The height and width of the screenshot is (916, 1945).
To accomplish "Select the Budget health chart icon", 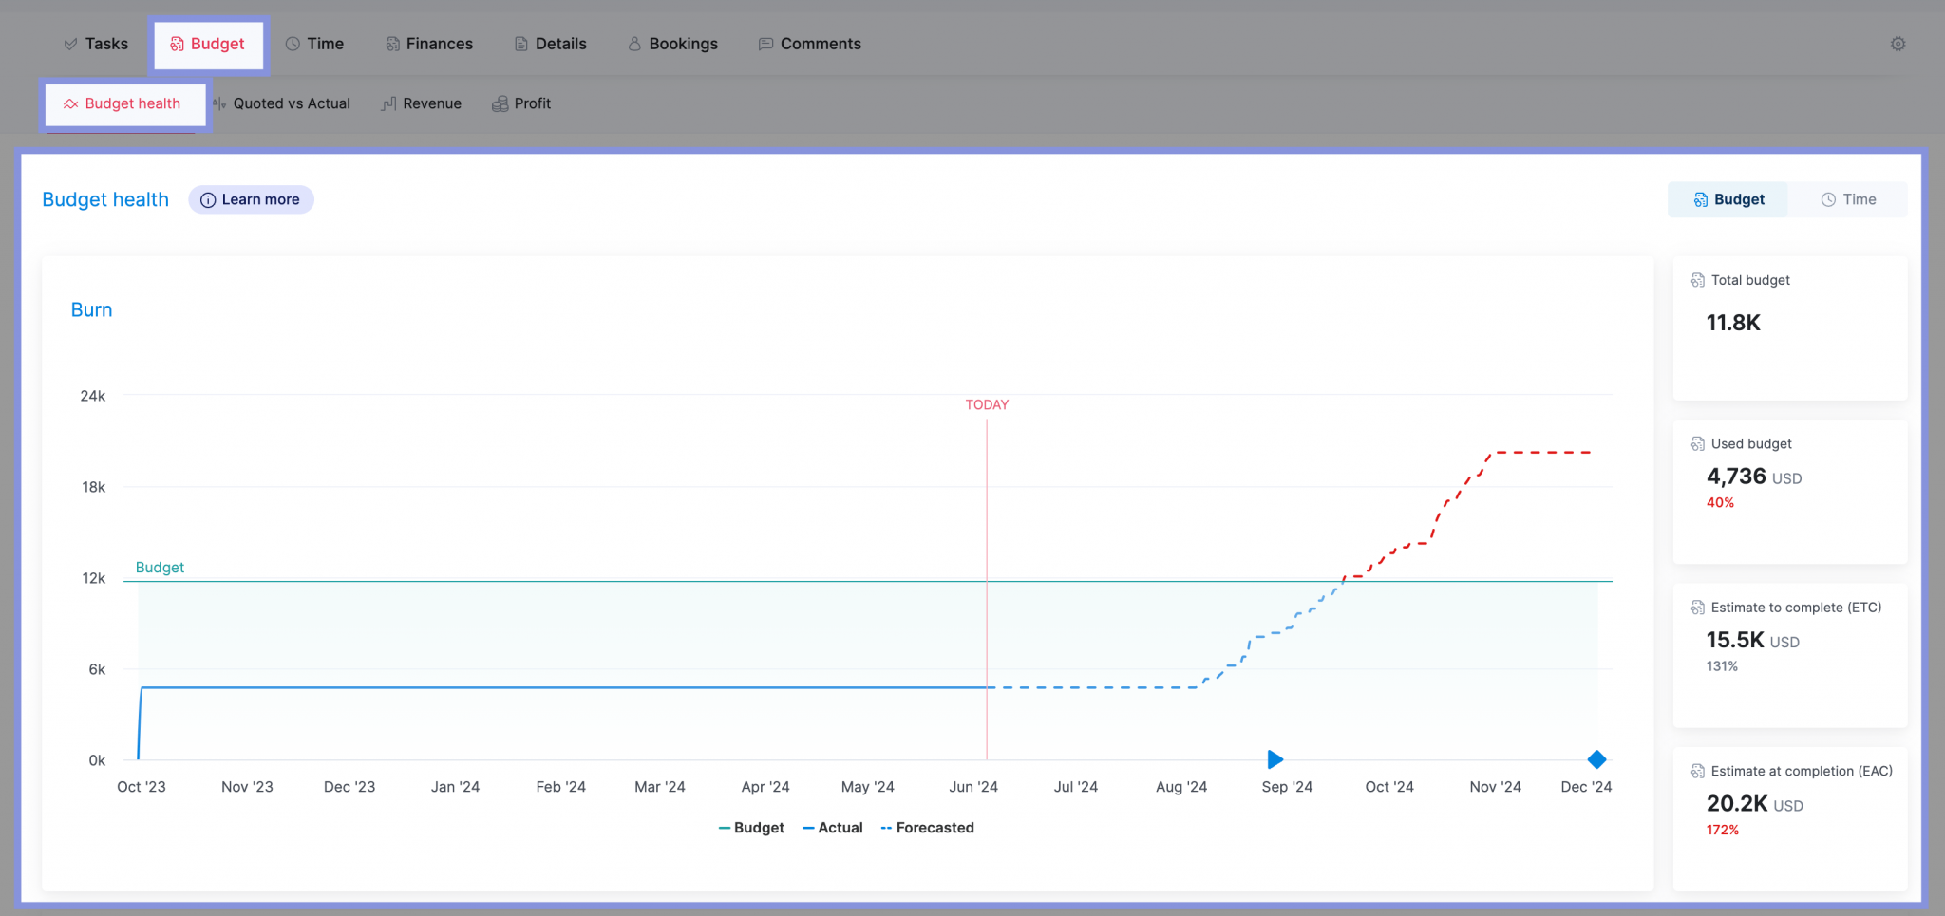I will point(70,103).
